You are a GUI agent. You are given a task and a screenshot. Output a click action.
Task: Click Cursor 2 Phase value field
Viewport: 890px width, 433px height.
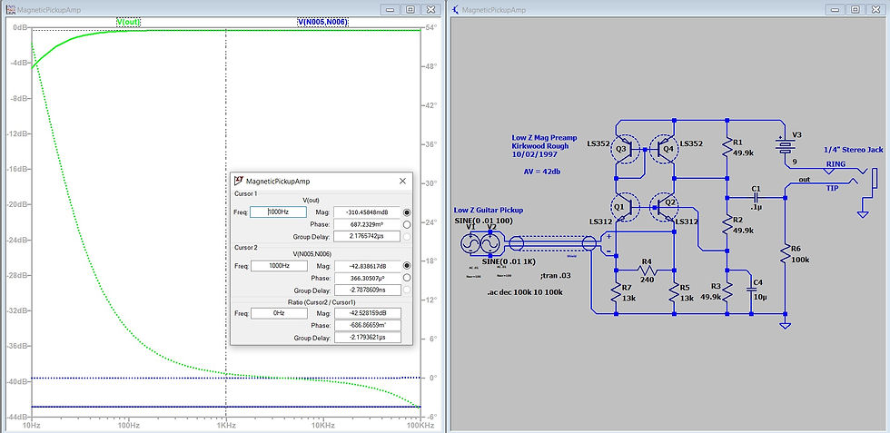367,278
